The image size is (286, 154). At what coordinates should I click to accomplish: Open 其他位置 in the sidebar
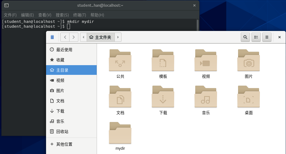pos(71,144)
